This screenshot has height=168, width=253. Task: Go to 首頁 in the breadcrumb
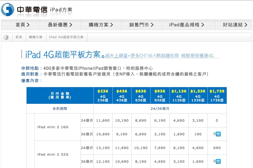19,37
